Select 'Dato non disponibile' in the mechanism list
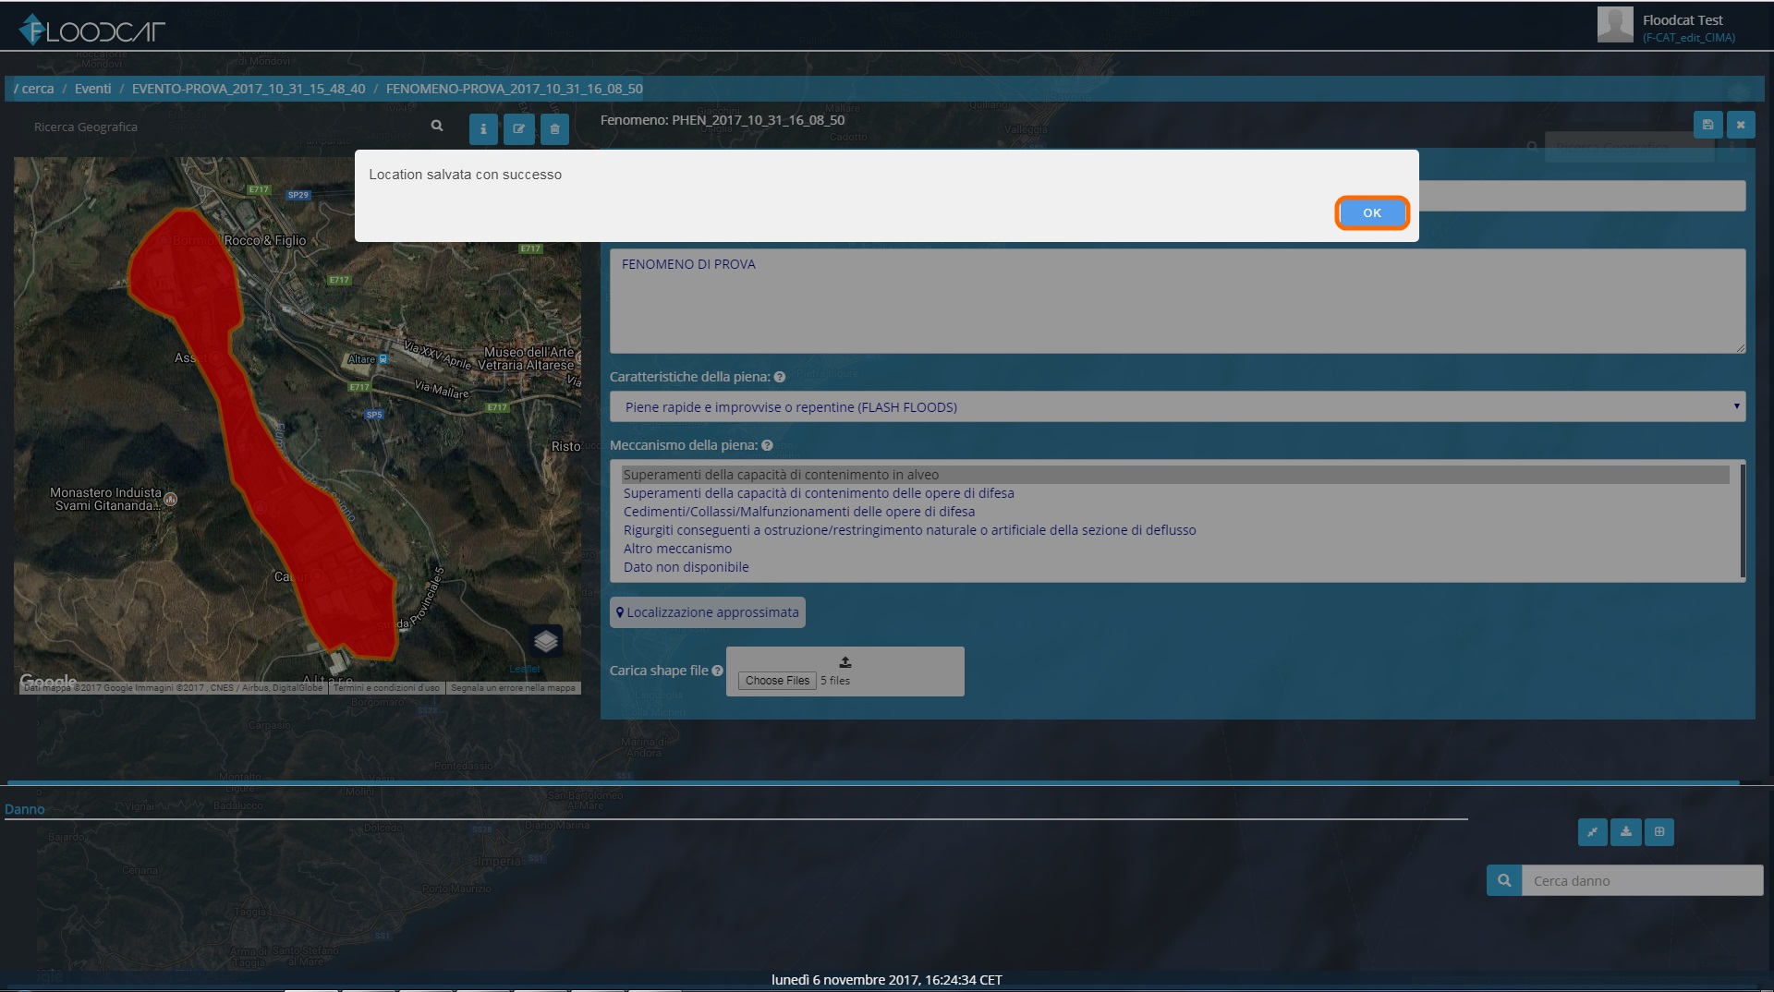Image resolution: width=1774 pixels, height=992 pixels. click(686, 567)
